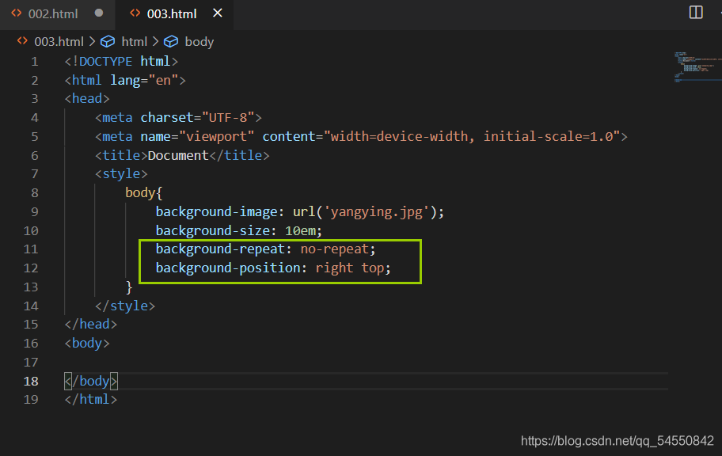This screenshot has height=456, width=722.
Task: Click the right top value
Action: click(349, 268)
